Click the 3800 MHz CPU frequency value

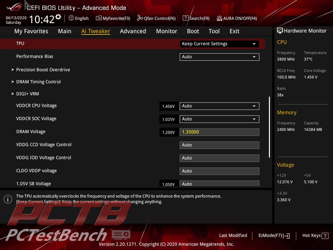(x=286, y=59)
